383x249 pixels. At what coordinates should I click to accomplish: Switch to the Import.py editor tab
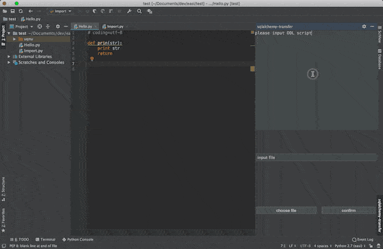click(x=113, y=27)
